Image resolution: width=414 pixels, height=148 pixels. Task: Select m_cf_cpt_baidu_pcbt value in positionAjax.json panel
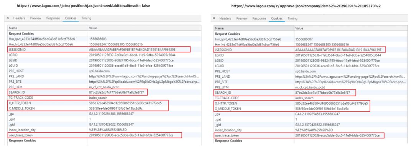tap(104, 87)
